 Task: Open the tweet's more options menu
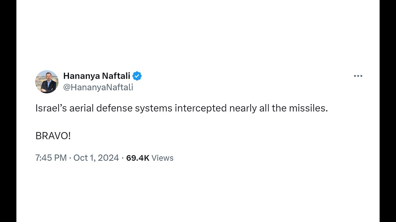[358, 76]
